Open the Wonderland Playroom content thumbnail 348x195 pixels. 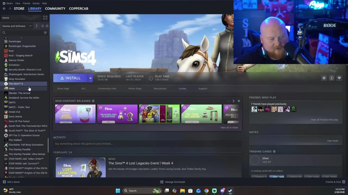[117, 114]
